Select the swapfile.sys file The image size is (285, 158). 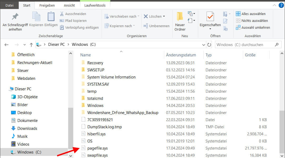coord(174,155)
